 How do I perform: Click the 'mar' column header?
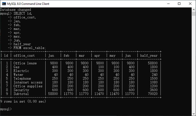pyautogui.click(x=82, y=56)
